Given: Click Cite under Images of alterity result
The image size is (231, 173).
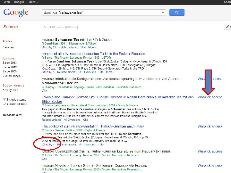Looking at the screenshot, I should 101,72.
